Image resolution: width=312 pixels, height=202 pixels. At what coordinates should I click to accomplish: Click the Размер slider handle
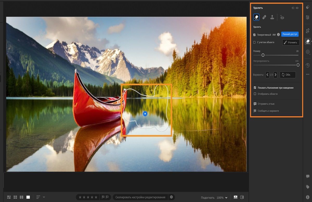263,55
